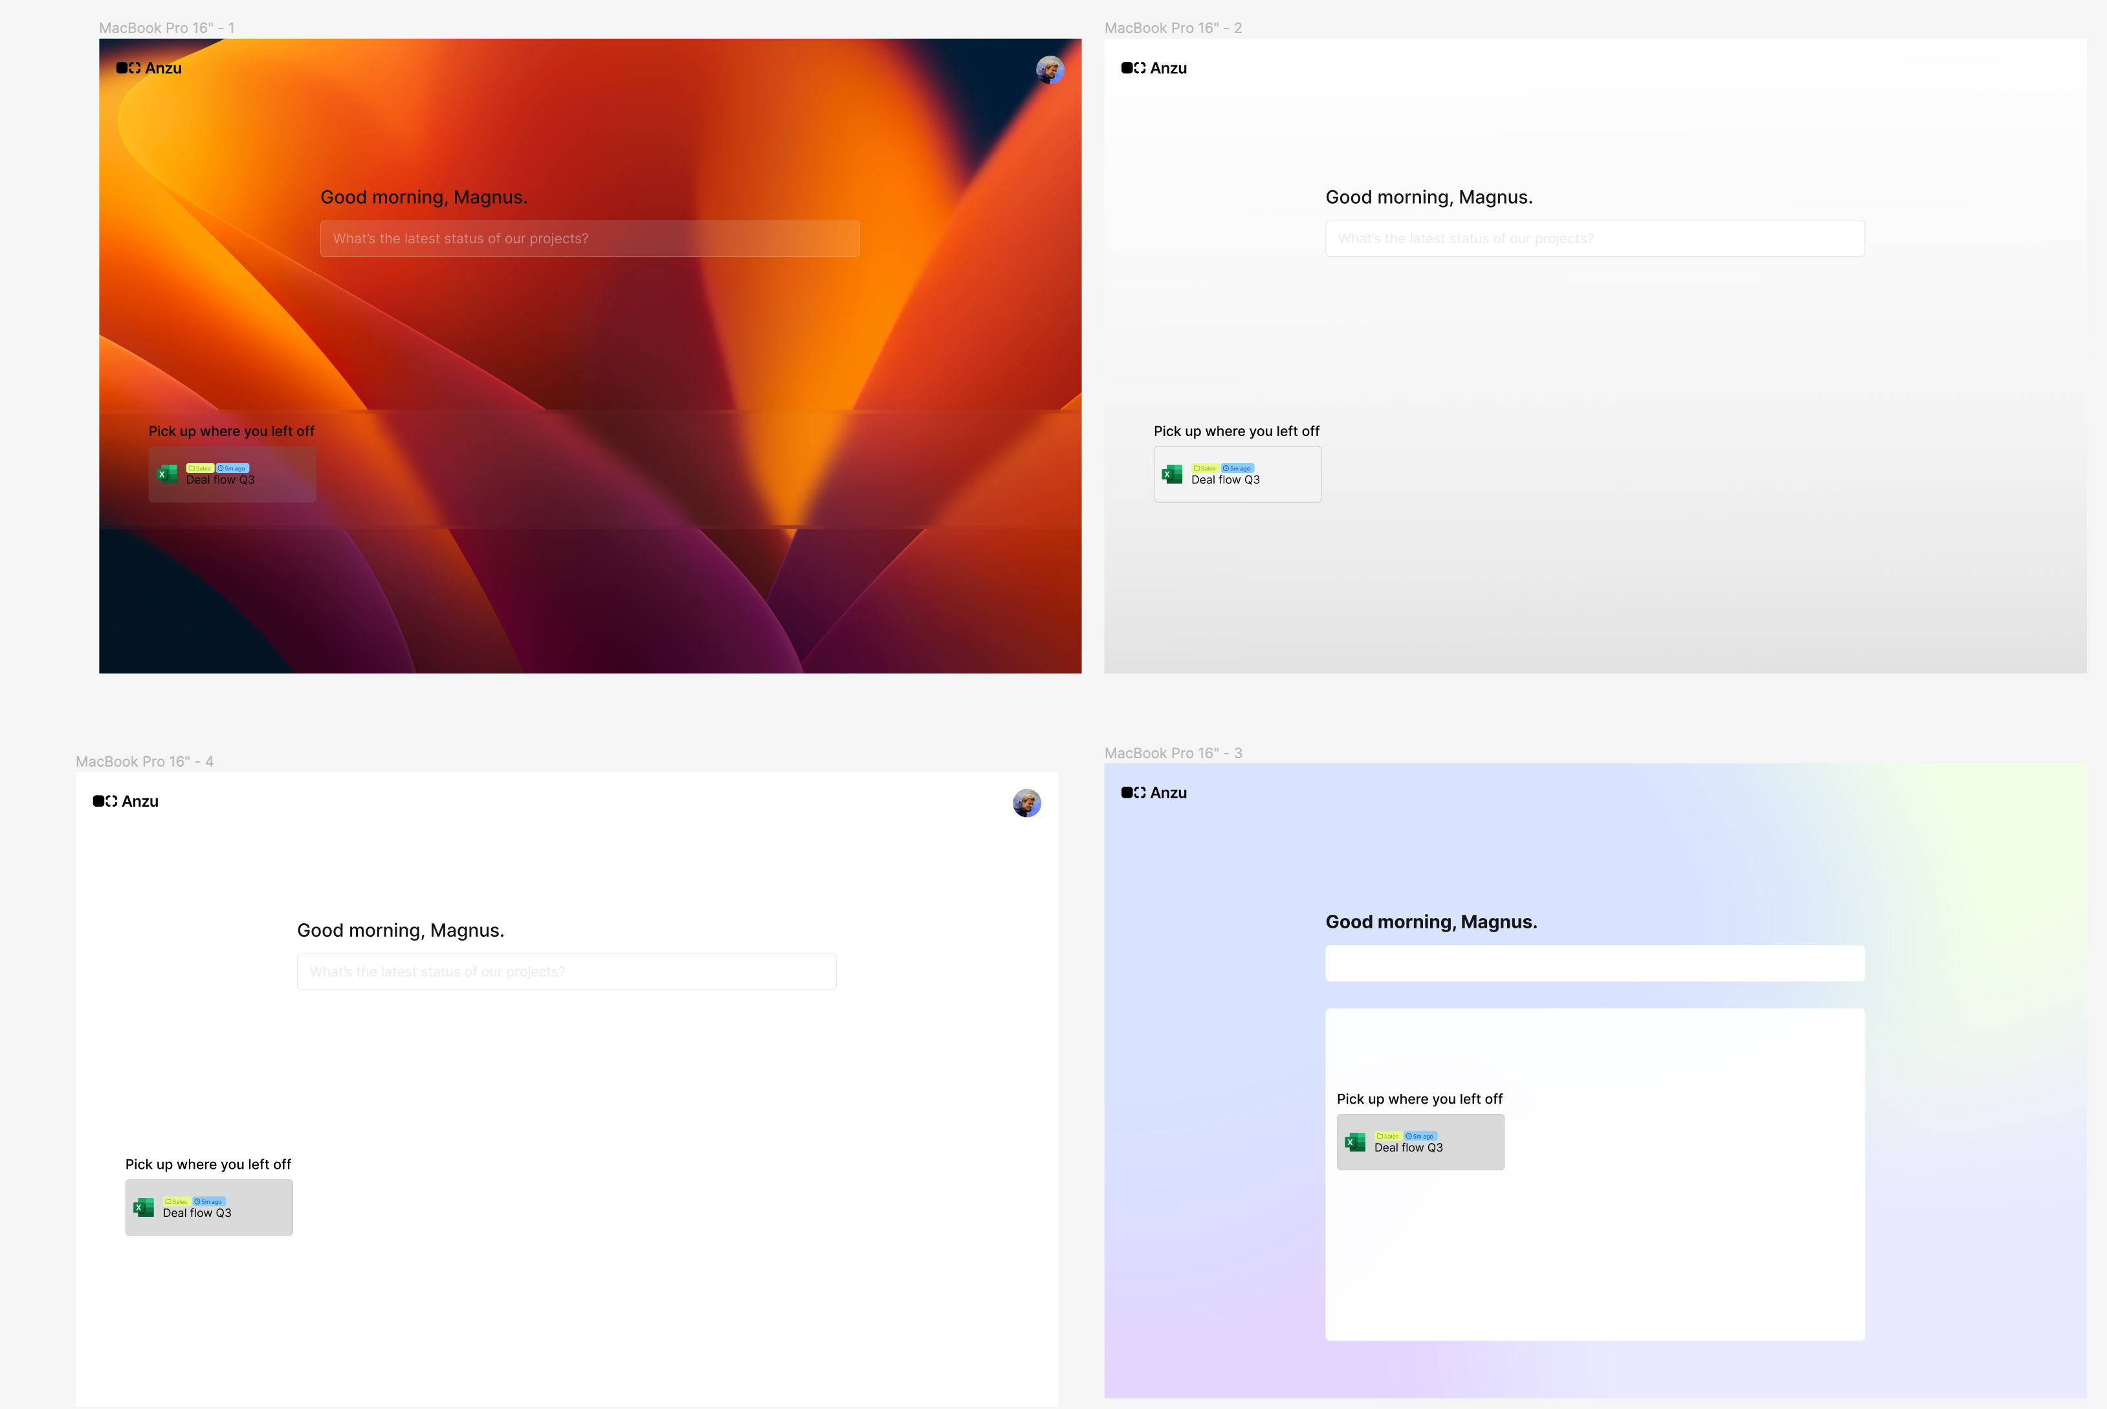Click the Sales tag in frame 2 card
Image resolution: width=2107 pixels, height=1409 pixels.
click(1204, 468)
